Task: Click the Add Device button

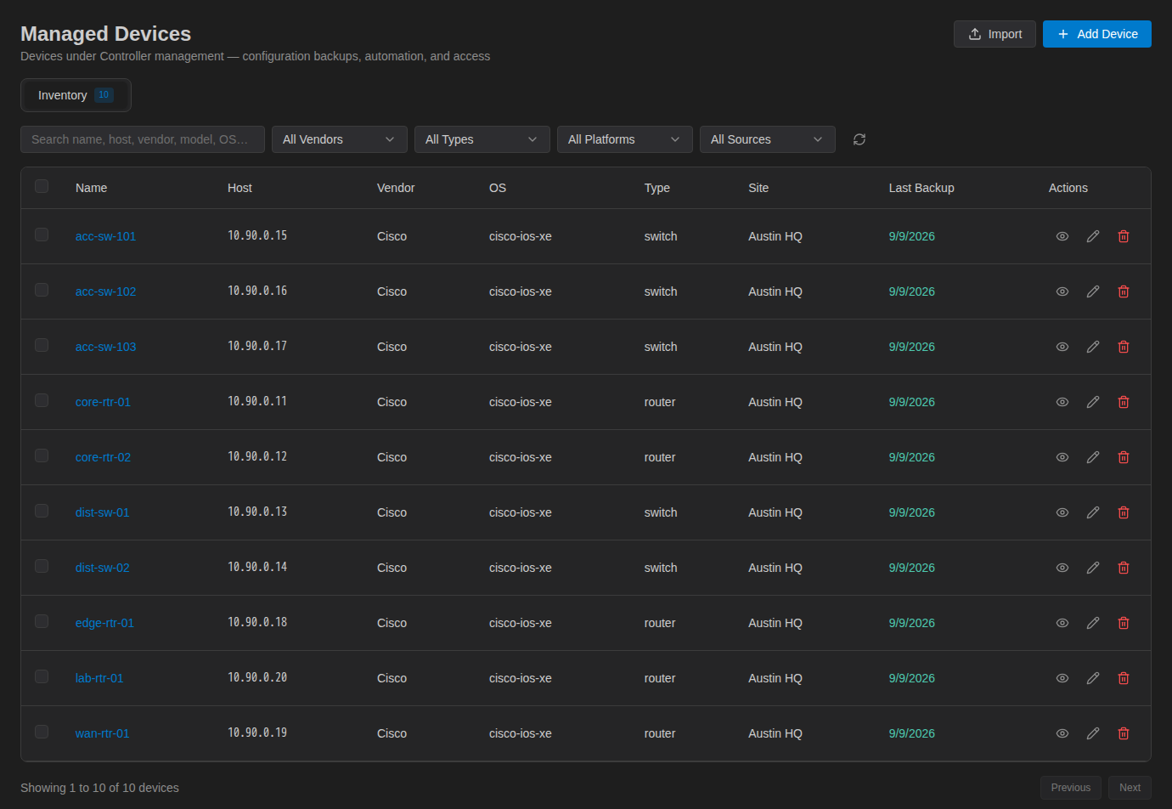Action: [1097, 34]
